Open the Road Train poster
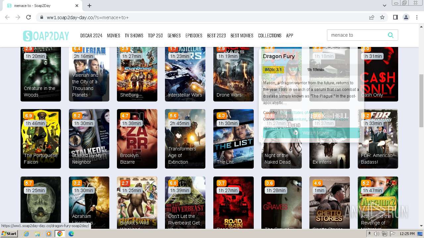 pos(234,203)
